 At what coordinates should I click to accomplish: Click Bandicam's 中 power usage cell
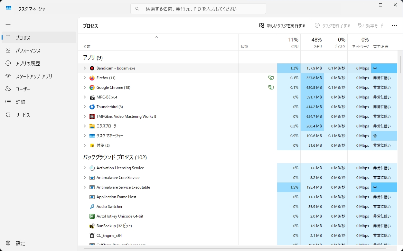point(384,68)
